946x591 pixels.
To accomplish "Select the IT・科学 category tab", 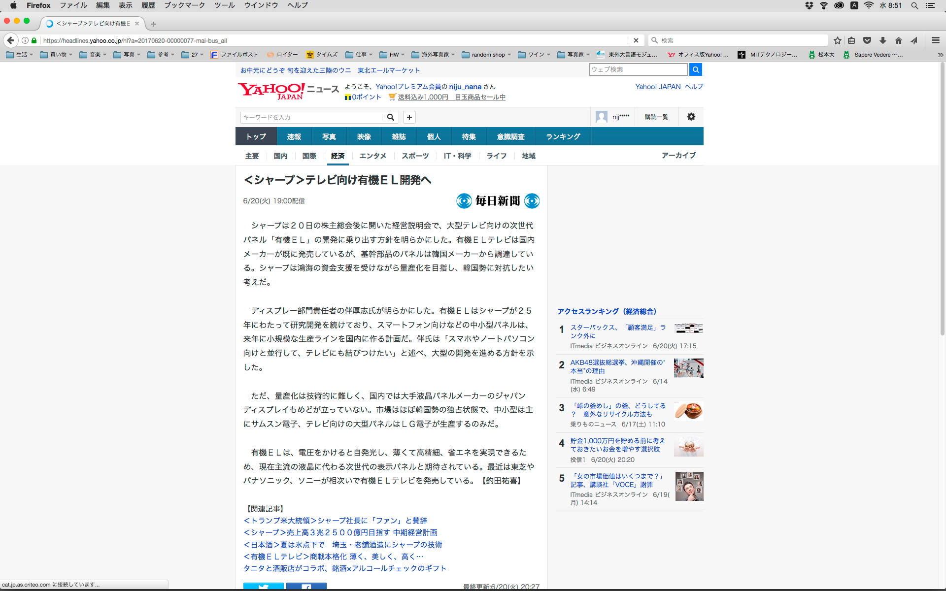I will coord(457,156).
